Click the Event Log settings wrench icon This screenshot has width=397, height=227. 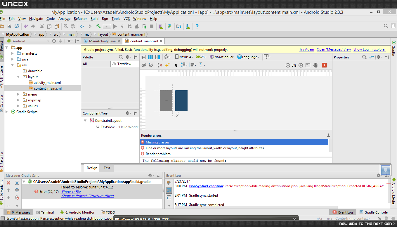(169, 183)
